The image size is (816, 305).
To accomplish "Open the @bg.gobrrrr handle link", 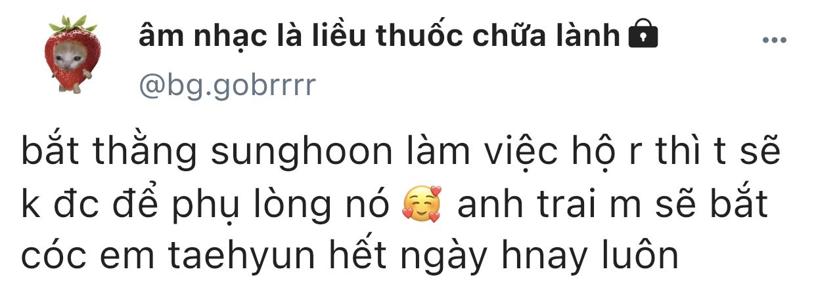I will tap(227, 85).
